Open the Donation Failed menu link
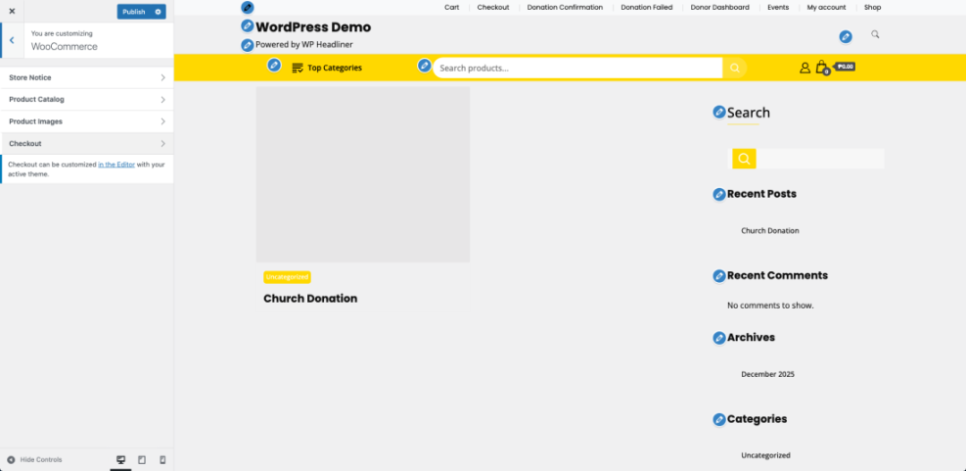This screenshot has width=966, height=471. 646,8
